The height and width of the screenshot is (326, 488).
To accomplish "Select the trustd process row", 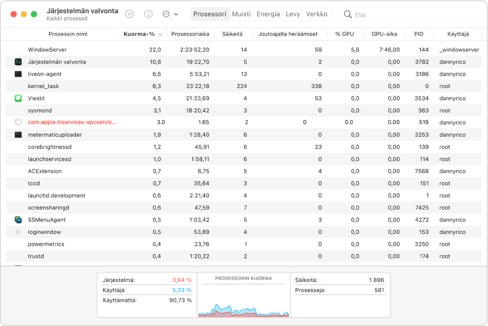I will click(x=244, y=256).
